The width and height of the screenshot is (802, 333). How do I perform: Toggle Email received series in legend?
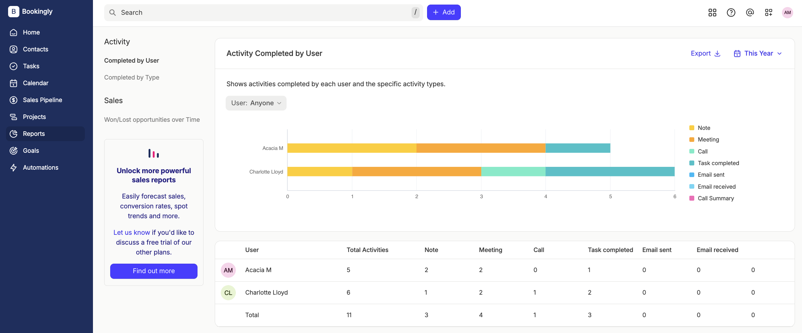[x=712, y=187]
